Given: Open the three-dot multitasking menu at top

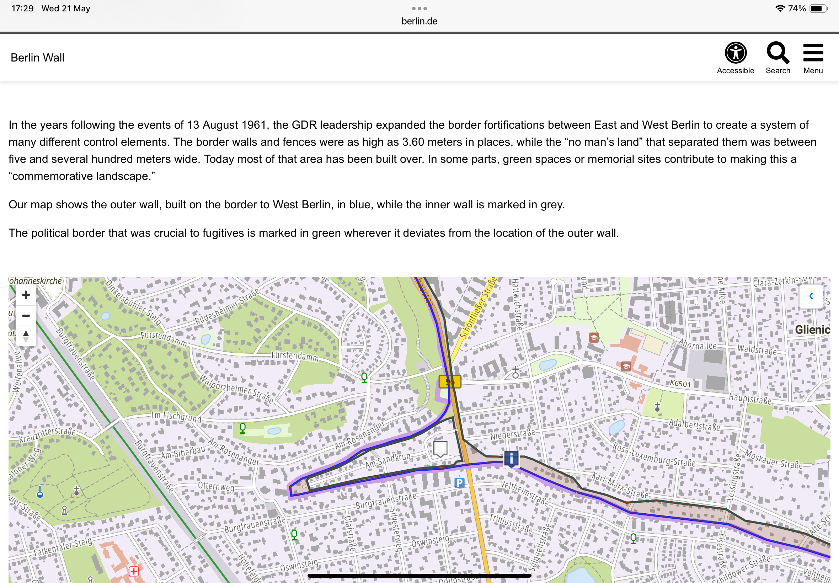Looking at the screenshot, I should pyautogui.click(x=419, y=9).
